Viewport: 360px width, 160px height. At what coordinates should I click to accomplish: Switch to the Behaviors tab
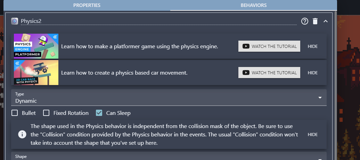[x=253, y=5]
